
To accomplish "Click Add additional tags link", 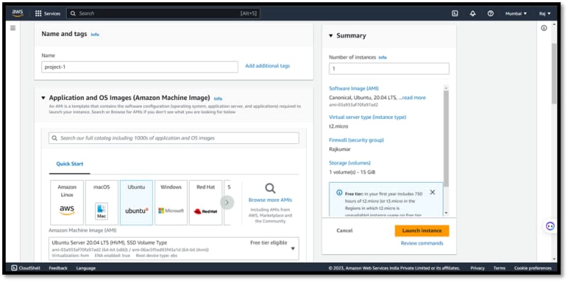I will pos(268,66).
